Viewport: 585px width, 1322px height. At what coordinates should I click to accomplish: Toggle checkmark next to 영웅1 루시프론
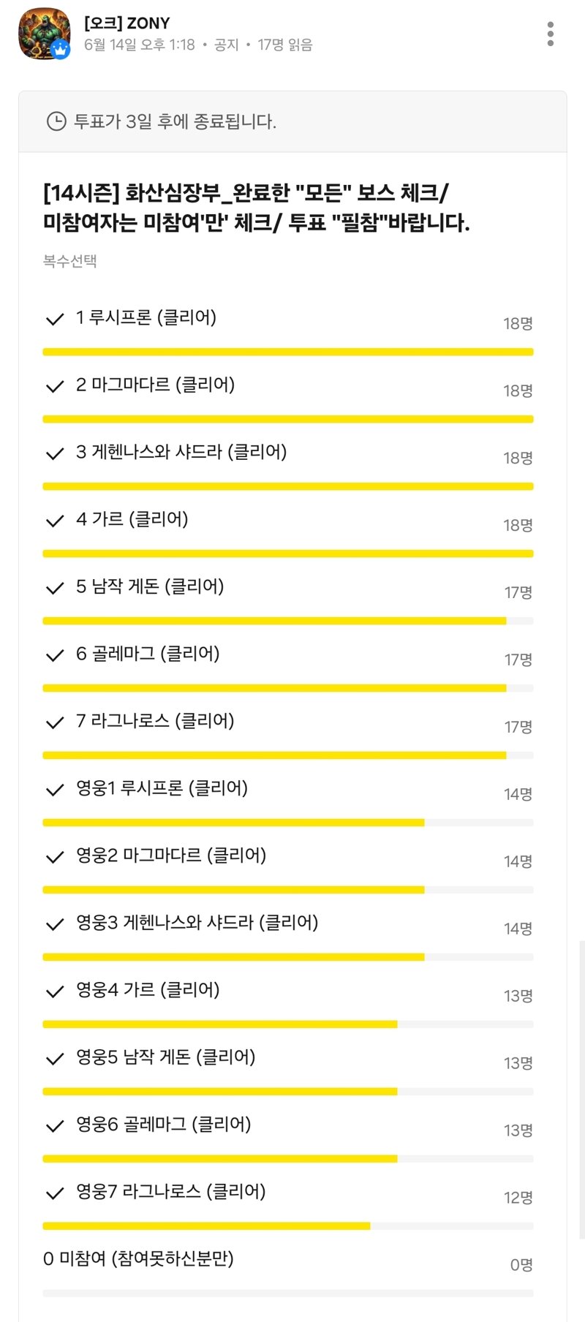[55, 790]
